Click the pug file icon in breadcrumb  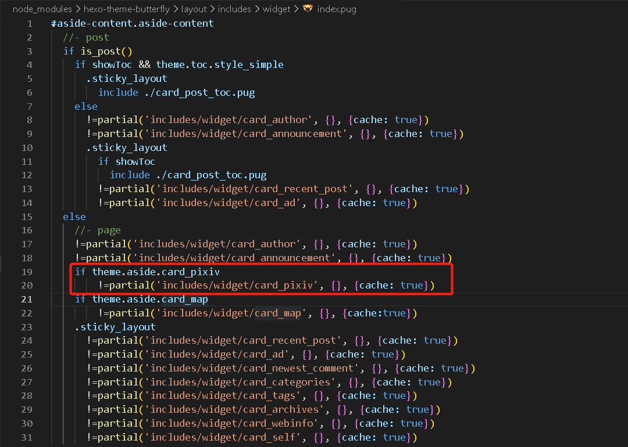pos(308,9)
